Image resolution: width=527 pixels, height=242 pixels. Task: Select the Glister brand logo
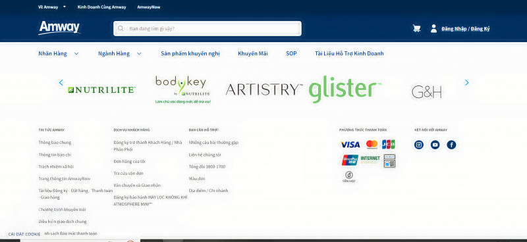click(345, 89)
